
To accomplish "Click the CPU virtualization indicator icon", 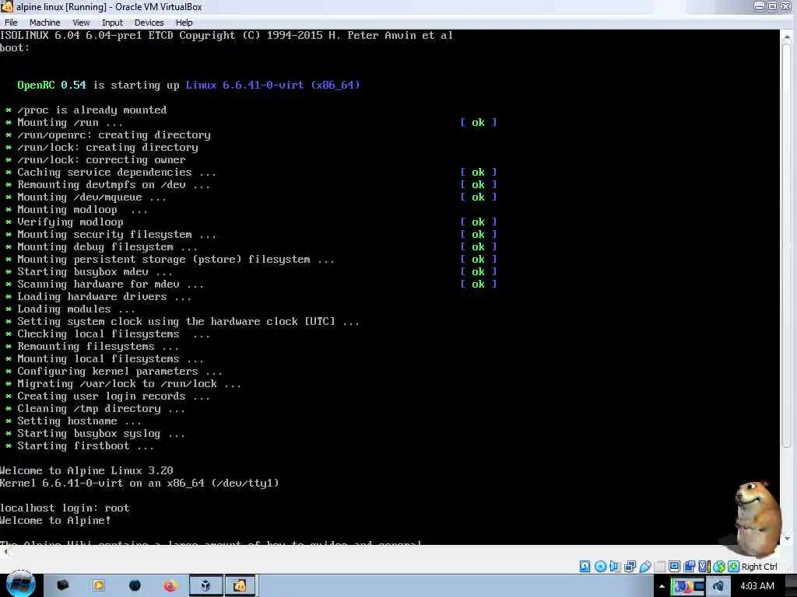I will [704, 566].
